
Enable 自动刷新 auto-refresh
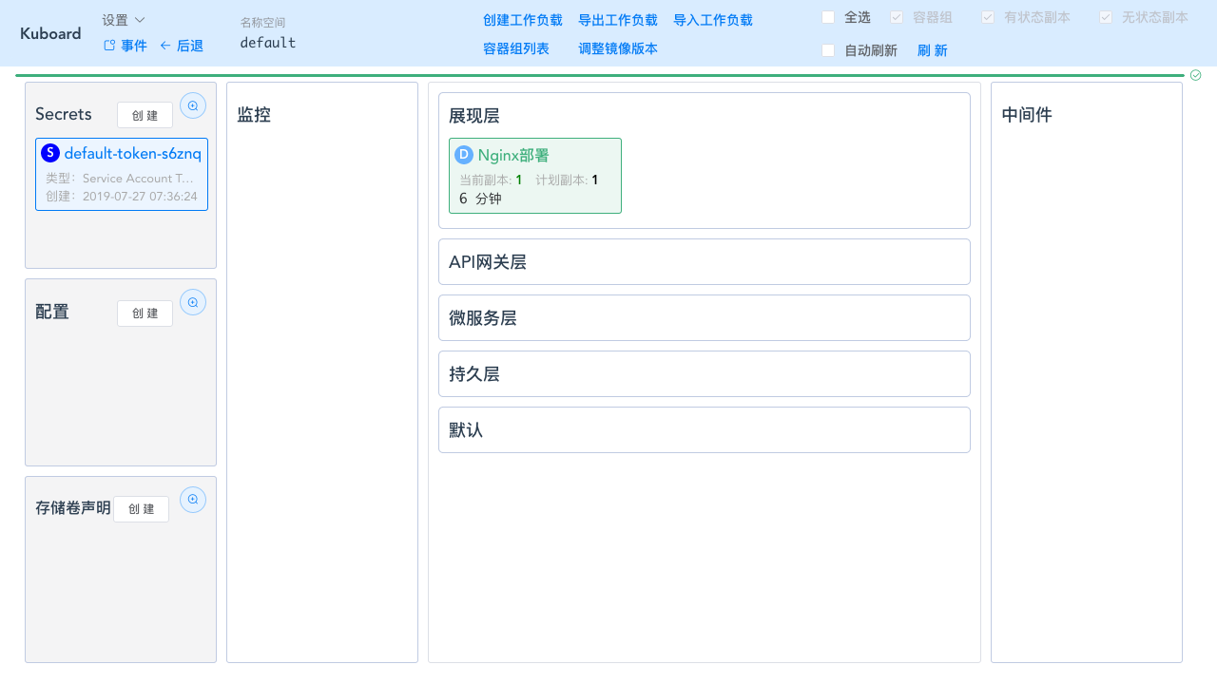(826, 50)
